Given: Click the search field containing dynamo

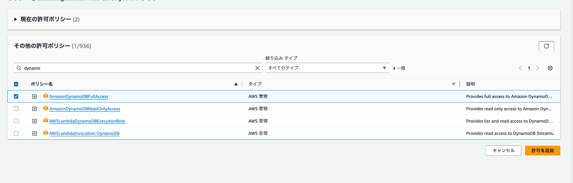Looking at the screenshot, I should click(x=138, y=68).
